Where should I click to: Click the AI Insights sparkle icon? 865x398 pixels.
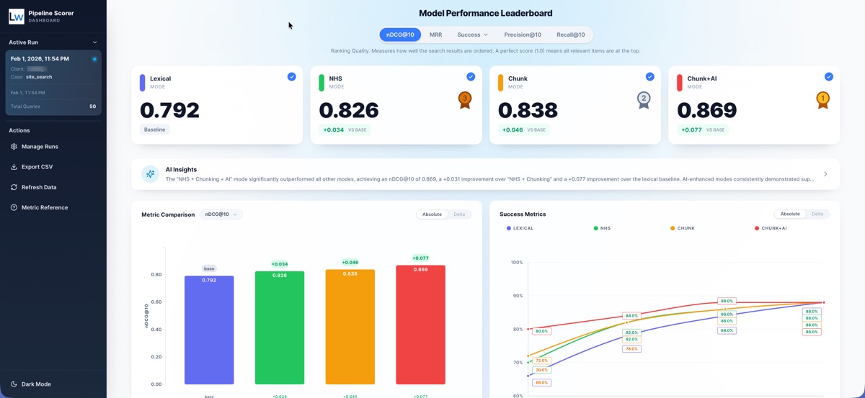tap(150, 174)
